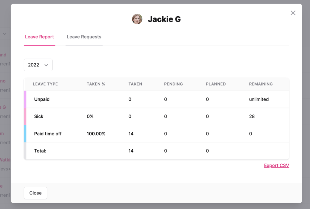Switch to the Leave Requests tab

pyautogui.click(x=84, y=37)
